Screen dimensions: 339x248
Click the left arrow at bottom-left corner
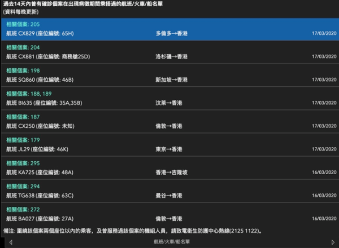(x=4, y=242)
